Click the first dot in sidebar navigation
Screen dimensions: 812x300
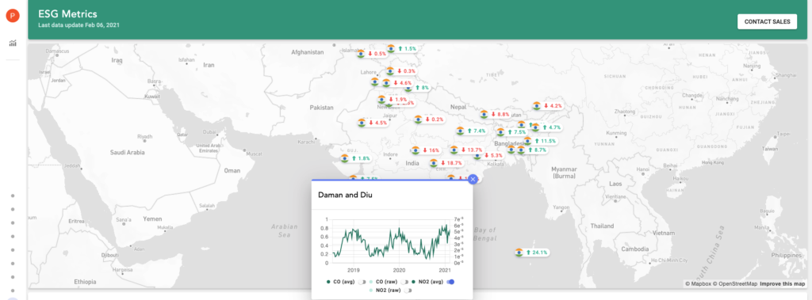(13, 196)
